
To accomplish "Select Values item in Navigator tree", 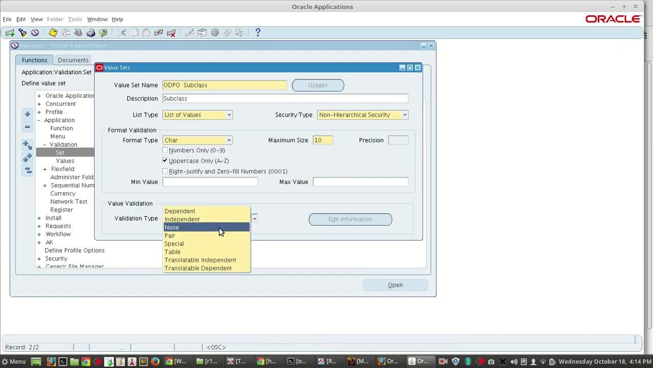I will 65,161.
